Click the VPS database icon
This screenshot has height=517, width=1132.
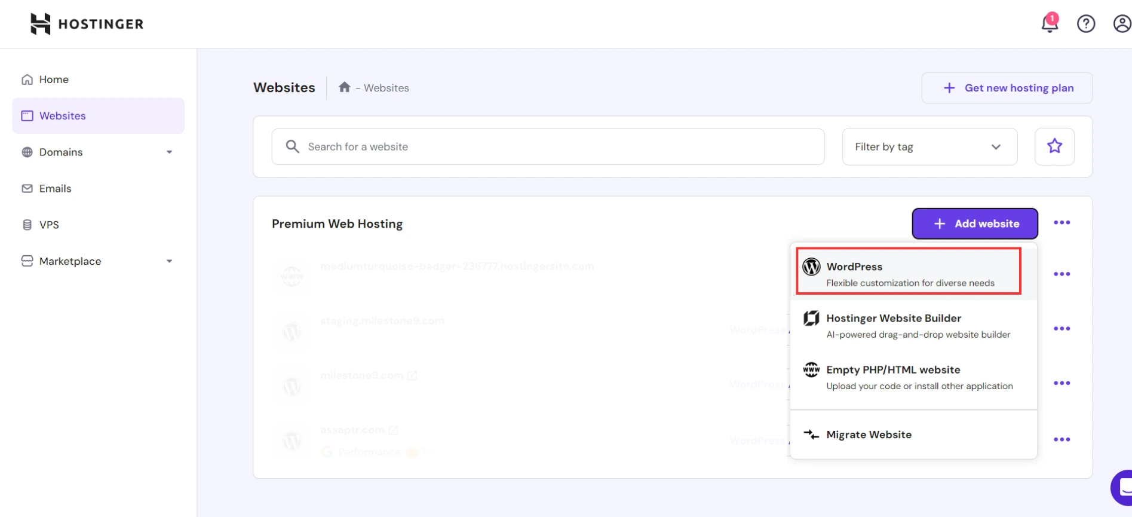27,225
